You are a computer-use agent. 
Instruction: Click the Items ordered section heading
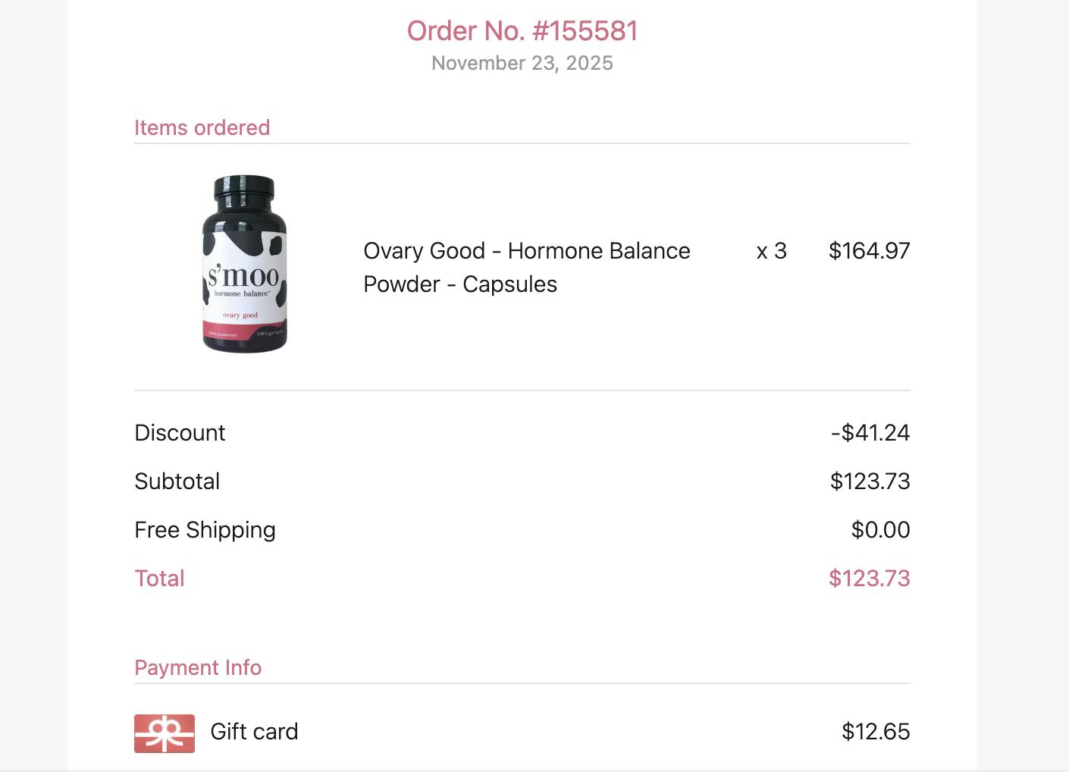pos(202,127)
